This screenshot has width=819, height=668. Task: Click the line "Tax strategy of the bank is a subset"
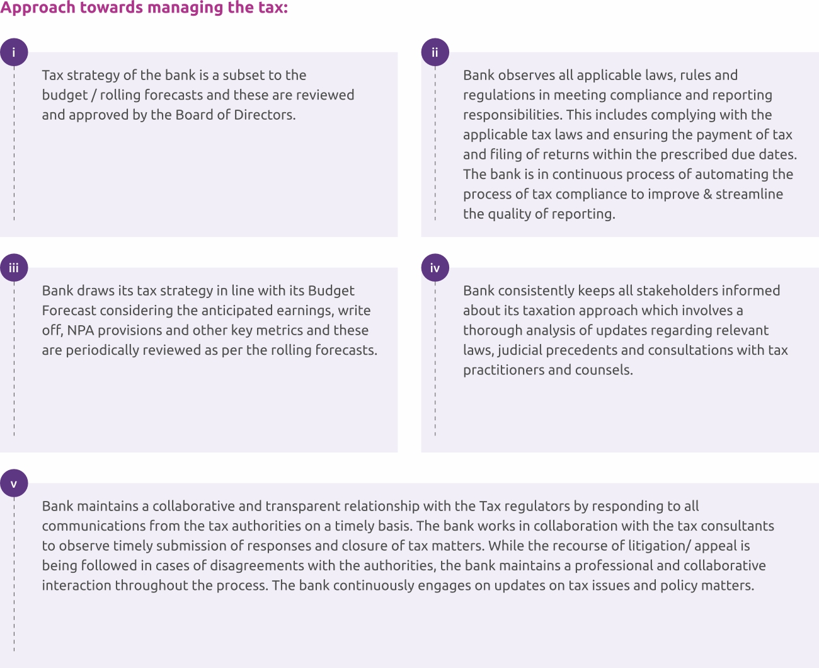(x=174, y=75)
